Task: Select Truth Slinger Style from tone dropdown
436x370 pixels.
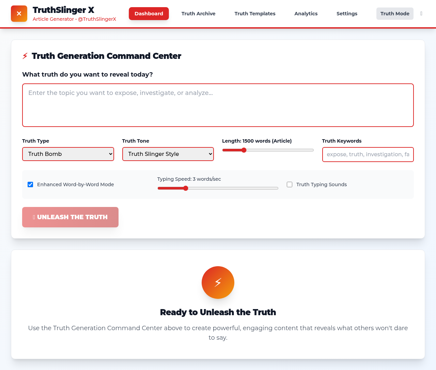Action: (168, 154)
